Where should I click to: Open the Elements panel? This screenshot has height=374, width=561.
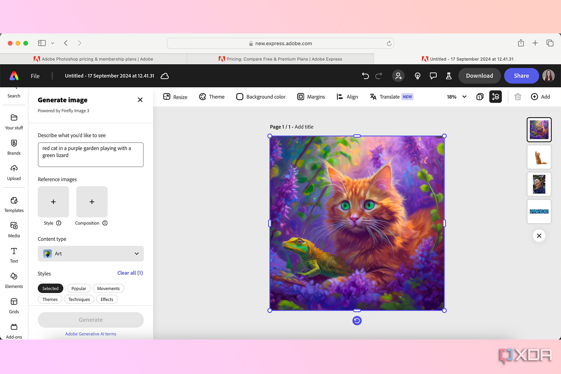[14, 280]
